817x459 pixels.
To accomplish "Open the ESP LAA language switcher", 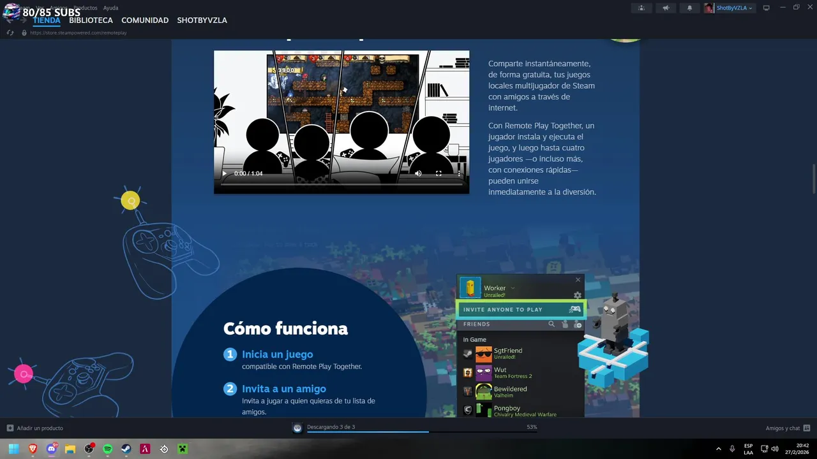I will (x=748, y=449).
